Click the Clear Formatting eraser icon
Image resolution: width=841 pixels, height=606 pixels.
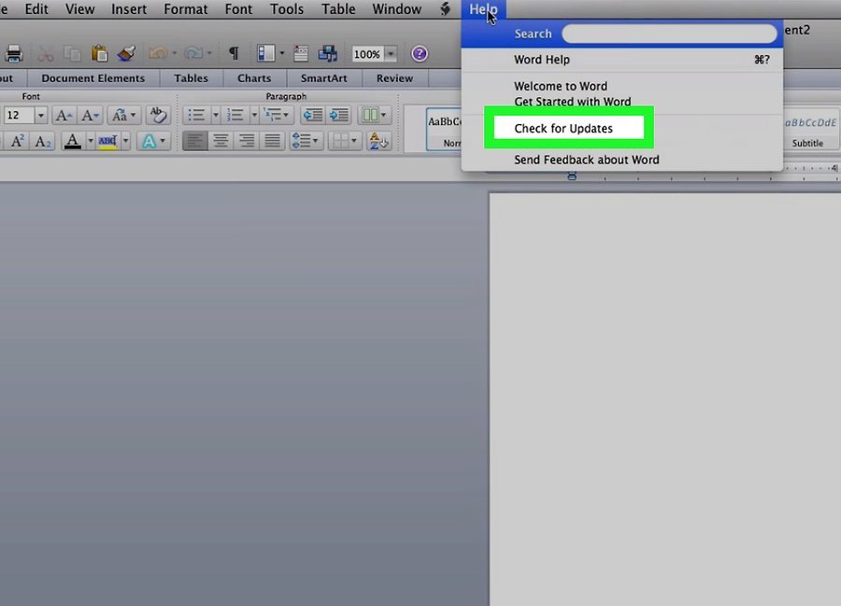click(158, 115)
